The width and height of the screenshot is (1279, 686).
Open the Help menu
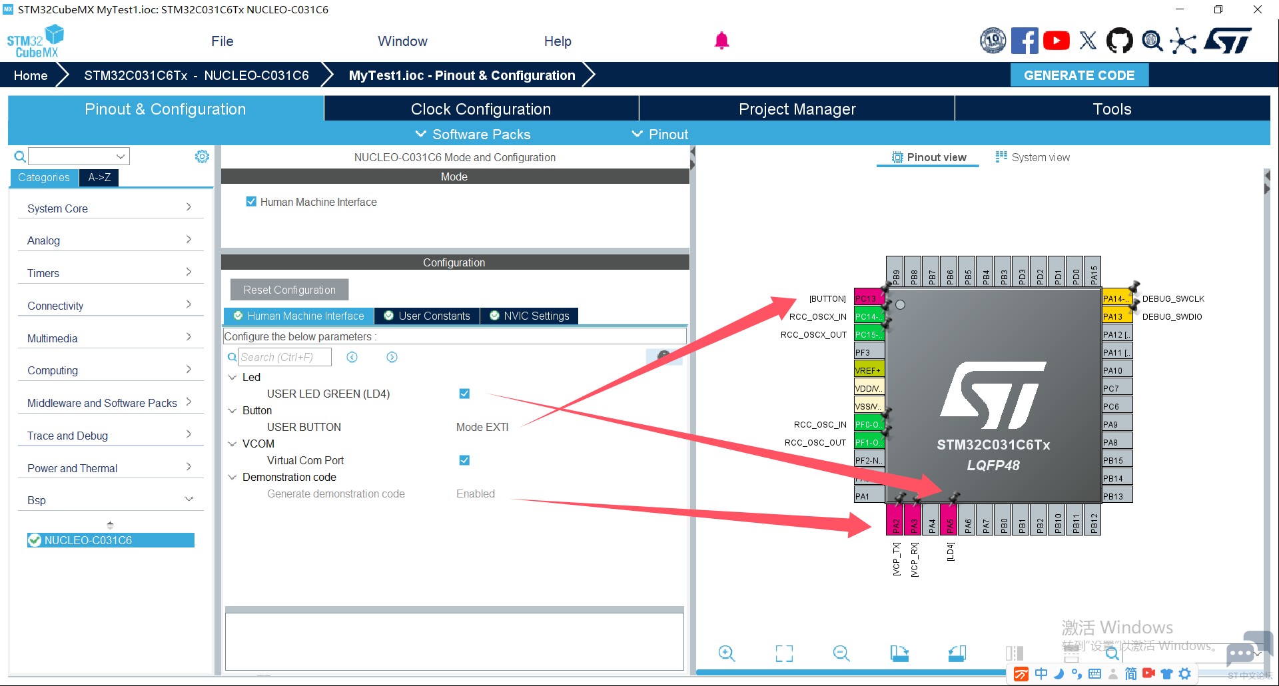pyautogui.click(x=558, y=41)
